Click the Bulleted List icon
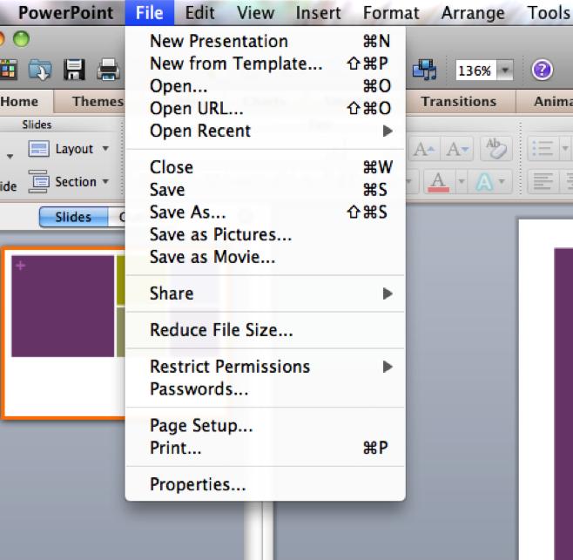 point(543,149)
